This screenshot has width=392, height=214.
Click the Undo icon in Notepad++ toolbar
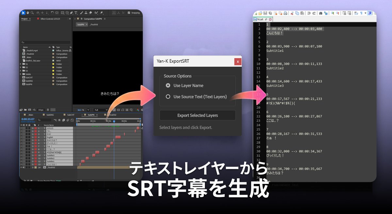(309, 13)
